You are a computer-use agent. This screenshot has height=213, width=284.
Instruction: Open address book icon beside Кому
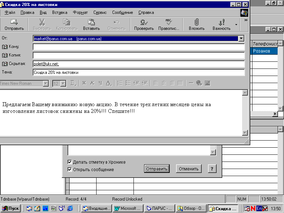5,47
